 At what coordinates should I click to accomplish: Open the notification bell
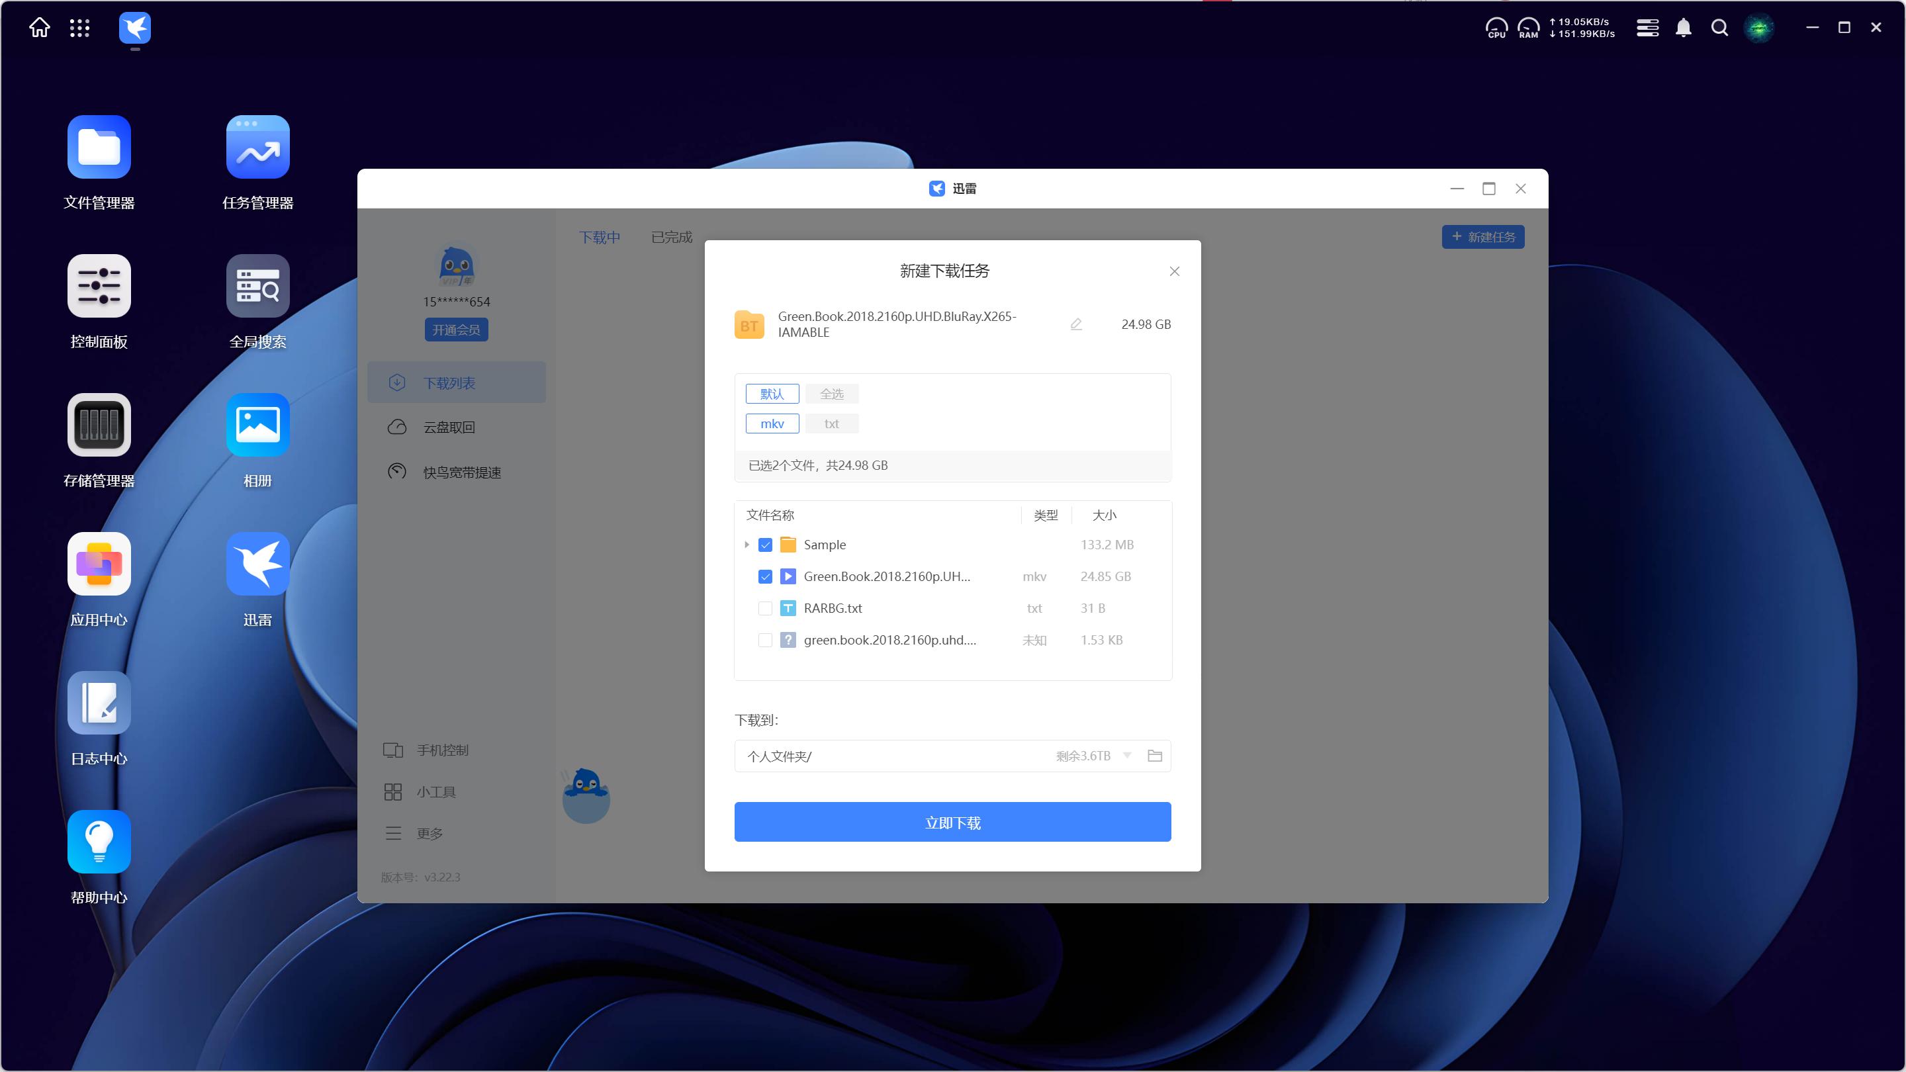(1683, 28)
